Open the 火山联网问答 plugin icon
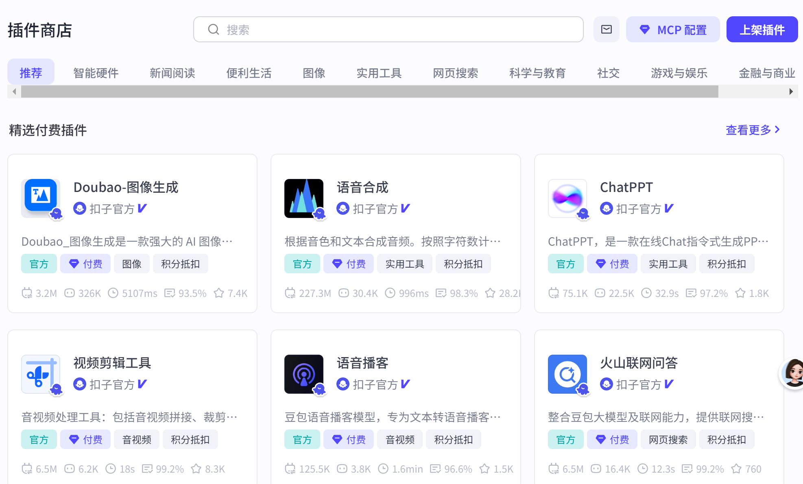Screen dimensions: 803x484 tap(567, 374)
